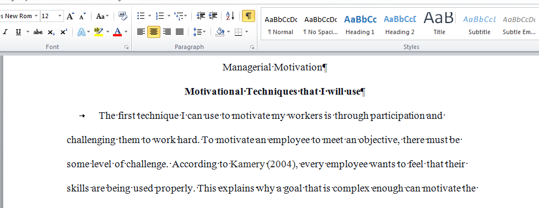Apply the Heading 1 style
This screenshot has width=539, height=208.
click(360, 24)
